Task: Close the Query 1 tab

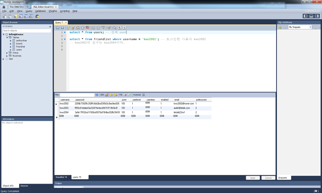Action: tap(66, 23)
